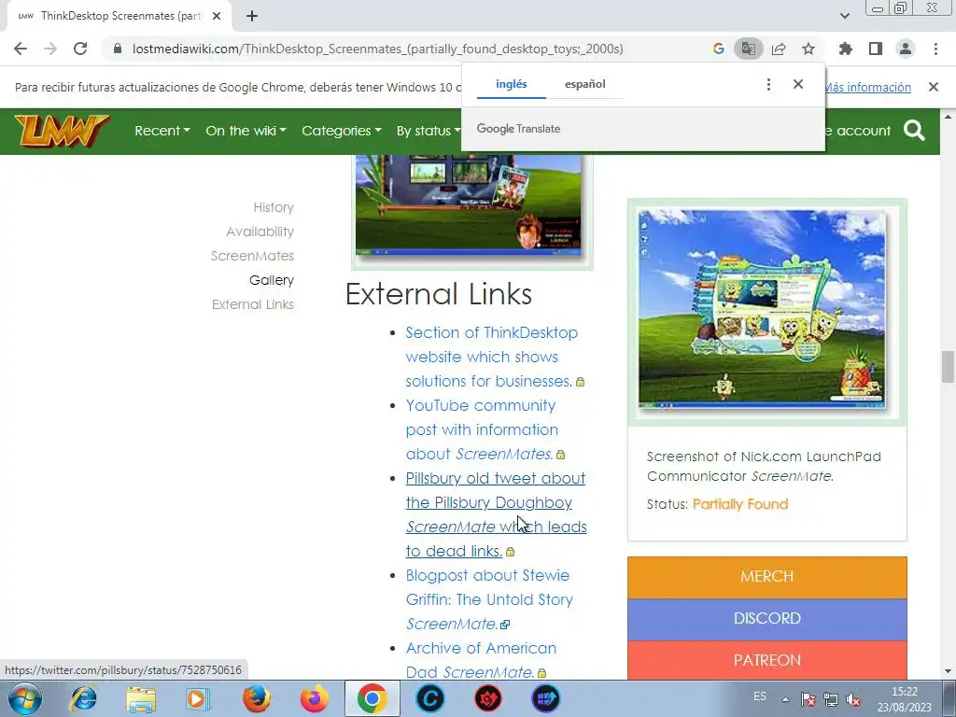Click the orange MERCH button
This screenshot has width=956, height=717.
[767, 577]
